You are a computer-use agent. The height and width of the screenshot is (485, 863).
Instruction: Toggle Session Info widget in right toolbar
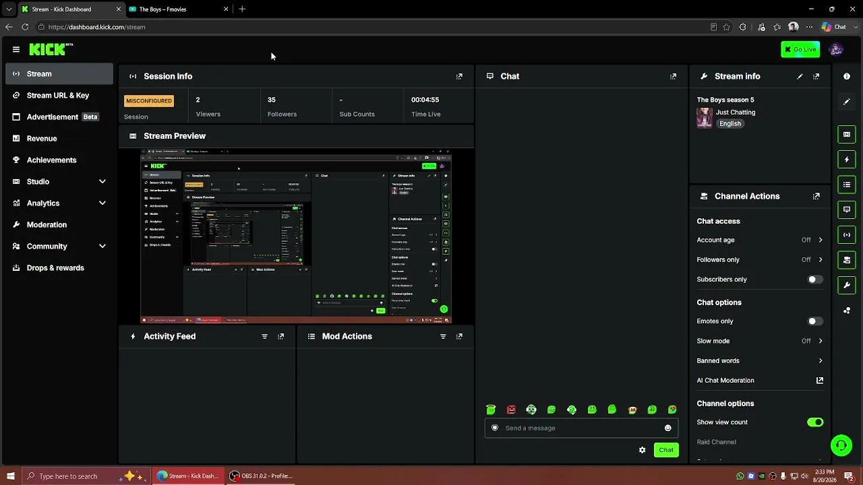847,235
